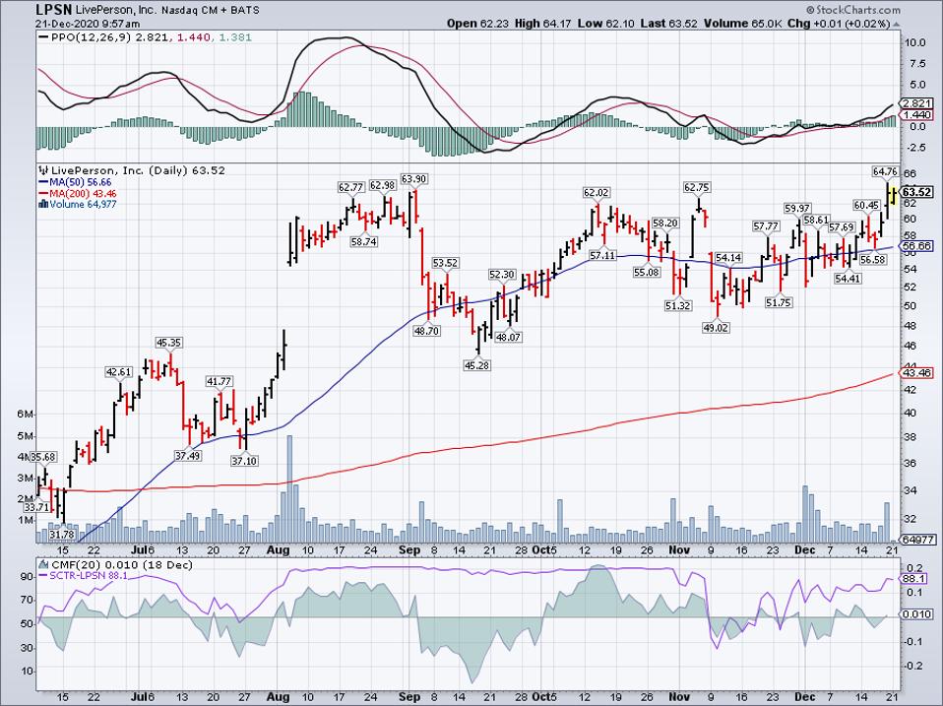Click the LPSN ticker symbol heading
Screen dimensions: 943x706
pos(54,10)
